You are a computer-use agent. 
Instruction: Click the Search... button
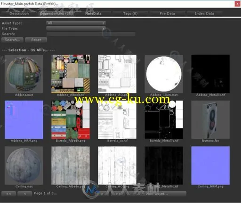pyautogui.click(x=12, y=40)
